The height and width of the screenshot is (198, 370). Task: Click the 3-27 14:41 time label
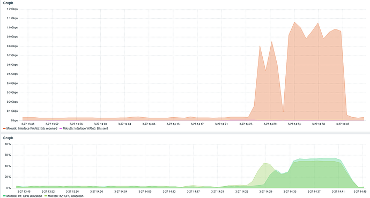coord(338,192)
